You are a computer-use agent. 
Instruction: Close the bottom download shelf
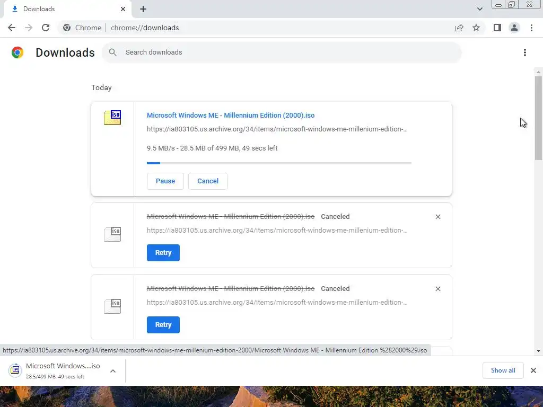(533, 370)
